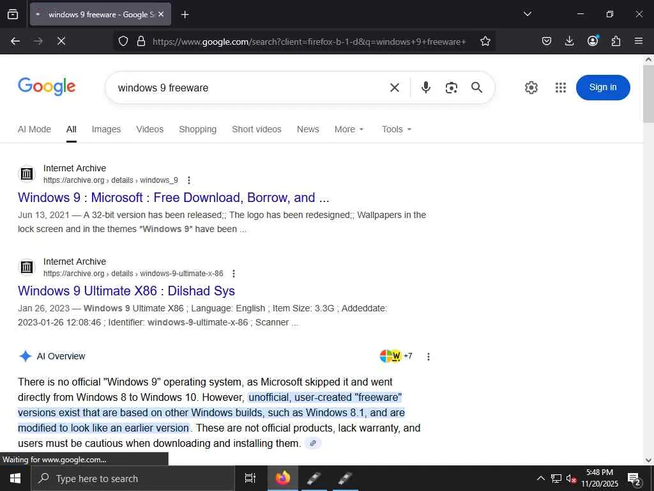The image size is (654, 491).
Task: View site security padlock info
Action: (x=141, y=41)
